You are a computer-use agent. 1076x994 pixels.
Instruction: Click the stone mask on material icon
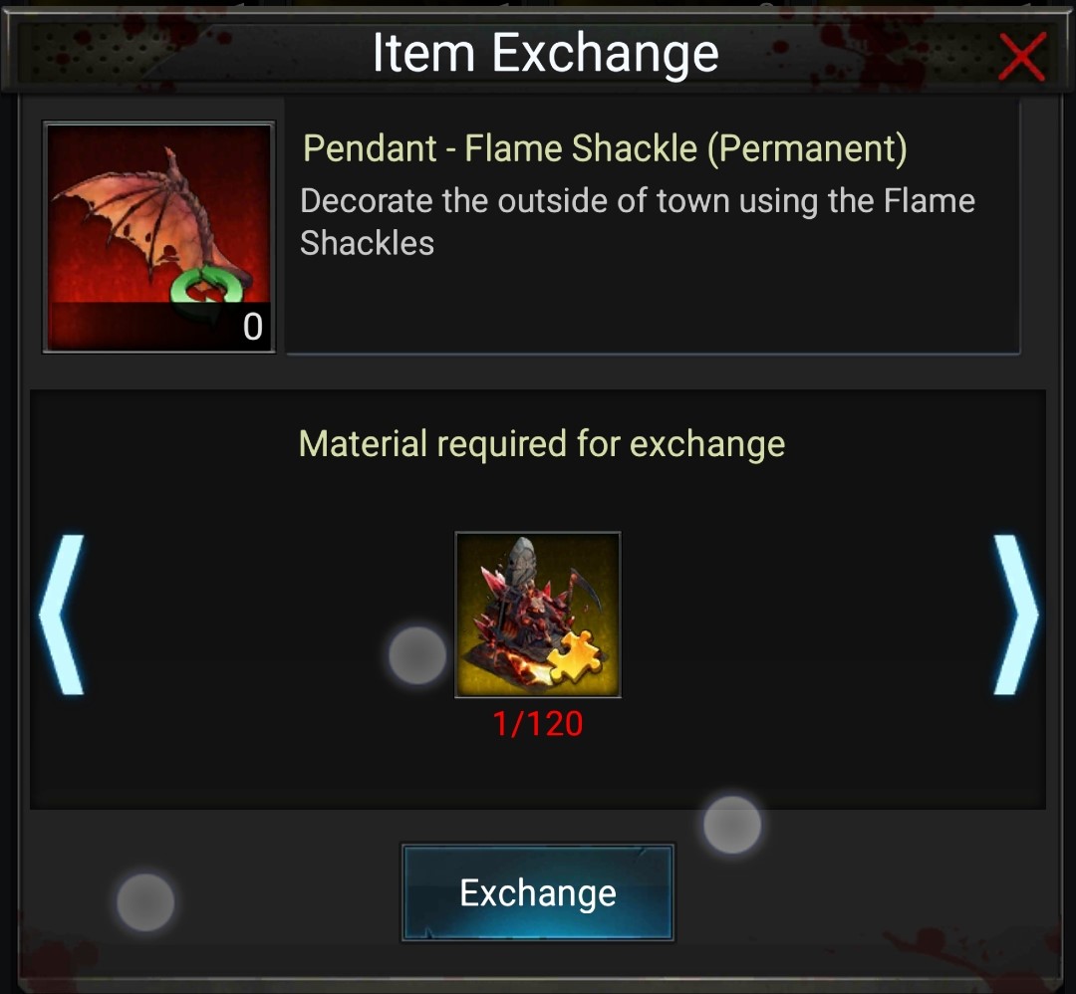click(523, 561)
